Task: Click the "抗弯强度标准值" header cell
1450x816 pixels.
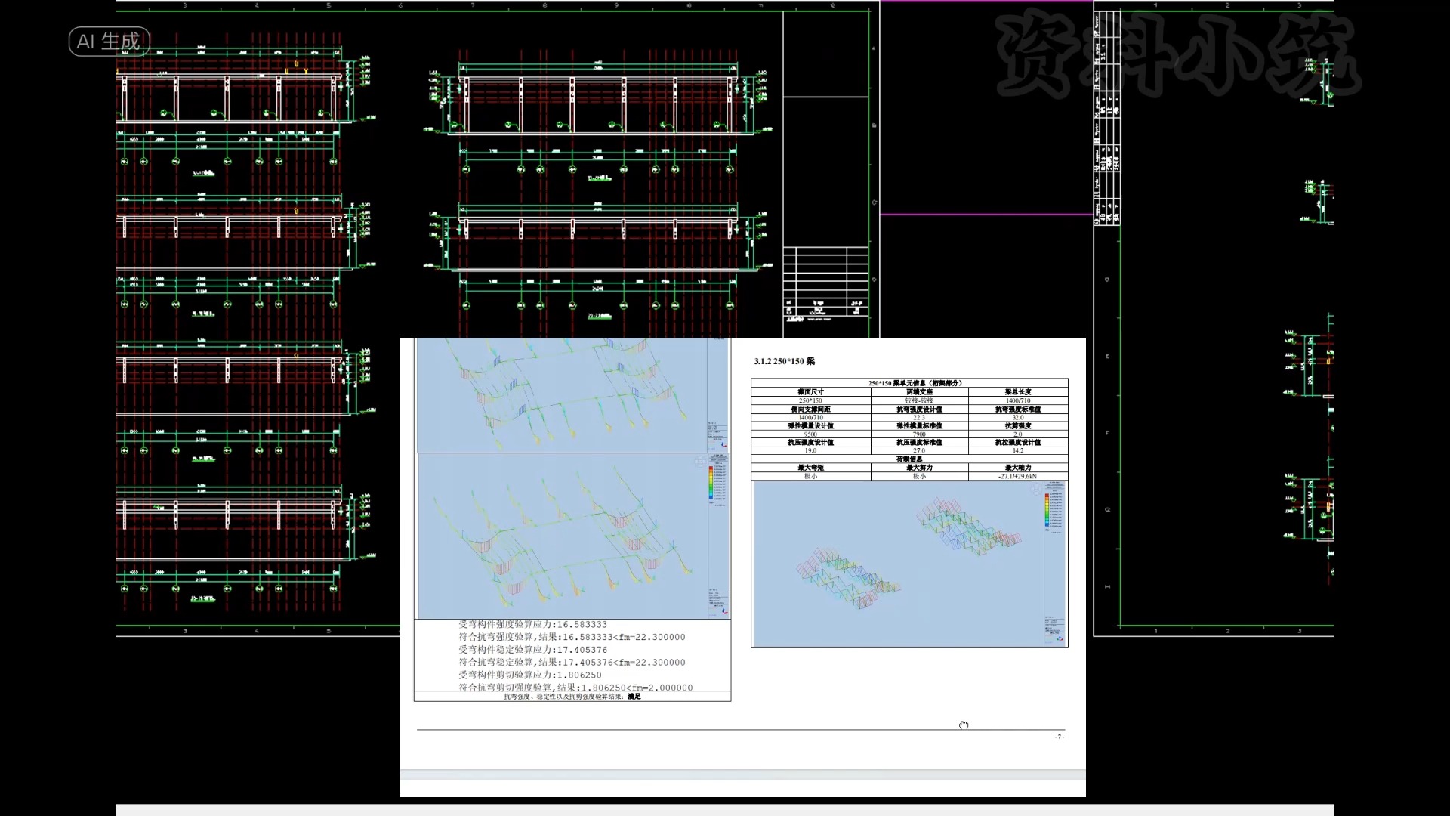Action: click(1018, 410)
